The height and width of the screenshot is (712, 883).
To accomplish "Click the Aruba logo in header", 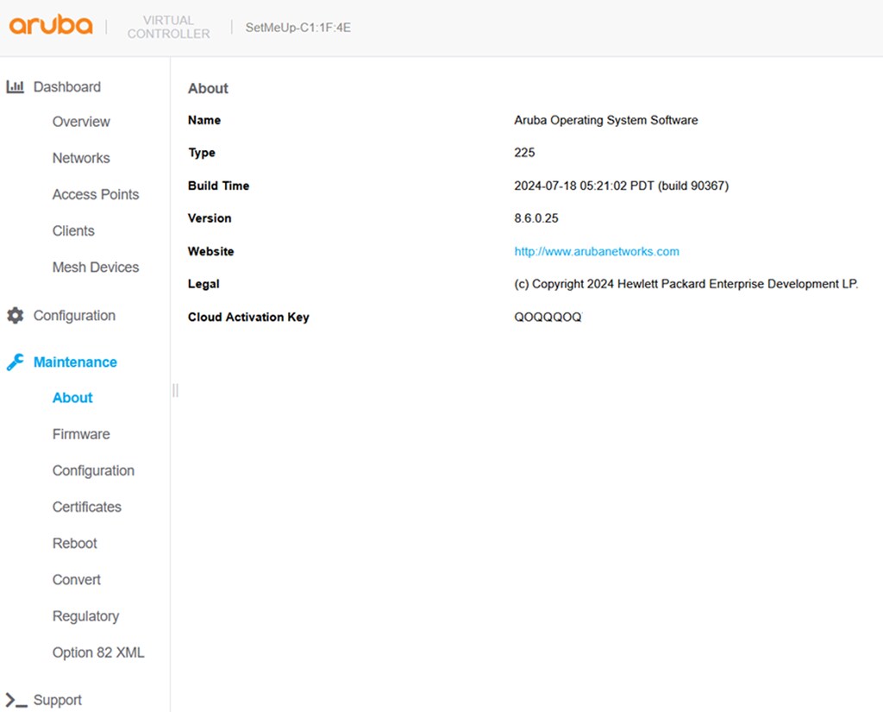I will [51, 24].
